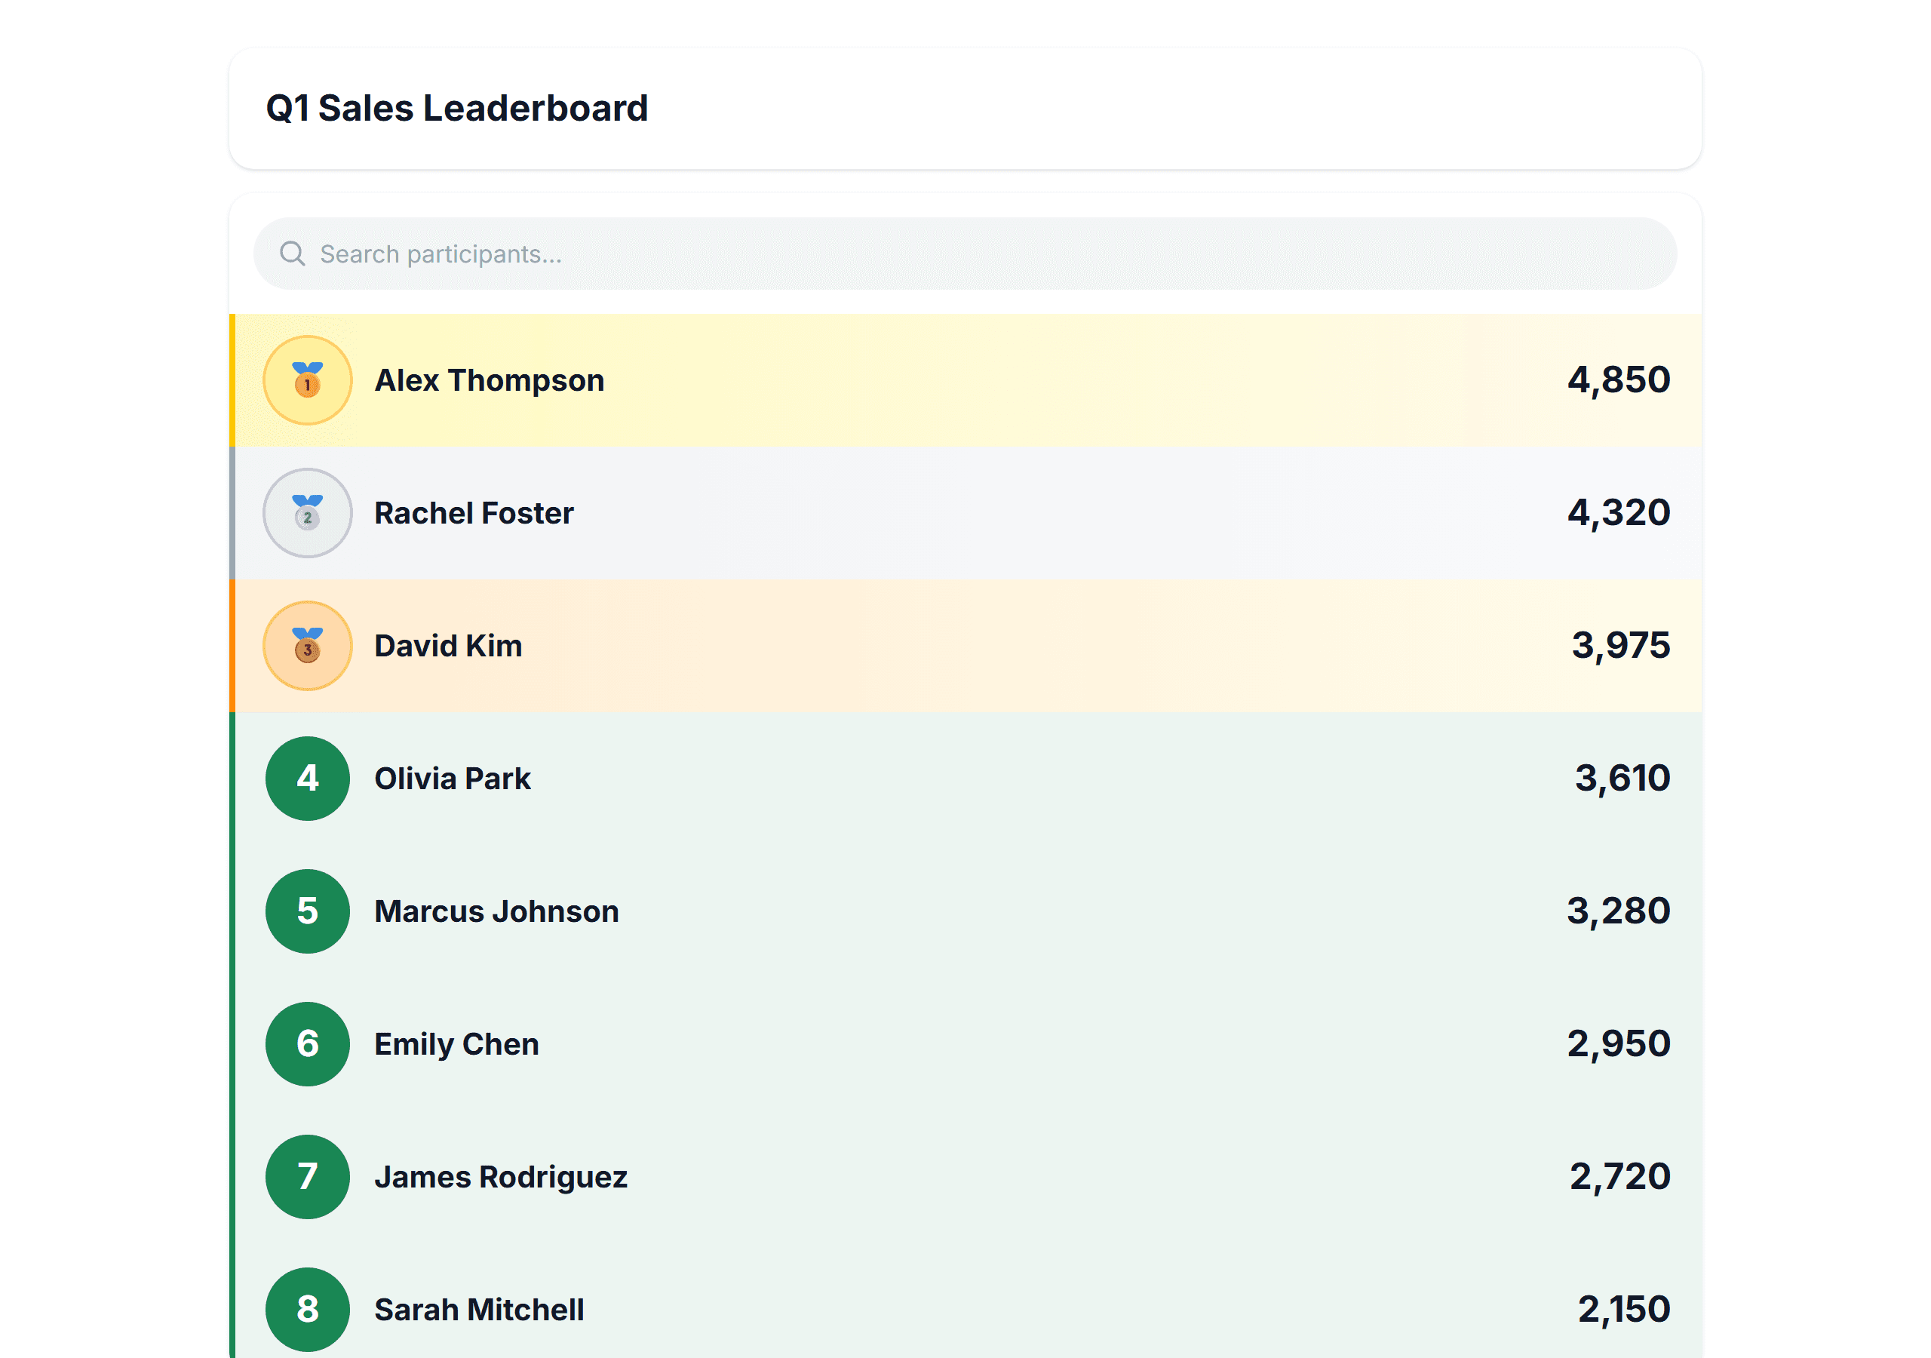This screenshot has height=1358, width=1931.
Task: Click the rank 6 badge beside Emily Chen
Action: pos(308,1044)
